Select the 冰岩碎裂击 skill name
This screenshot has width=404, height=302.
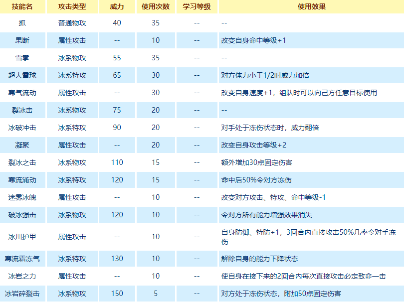[22, 294]
